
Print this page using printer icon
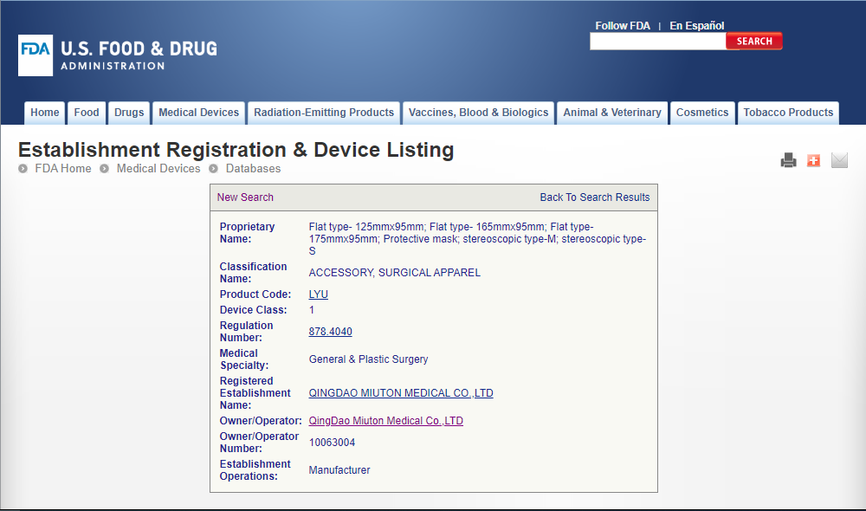pos(788,160)
